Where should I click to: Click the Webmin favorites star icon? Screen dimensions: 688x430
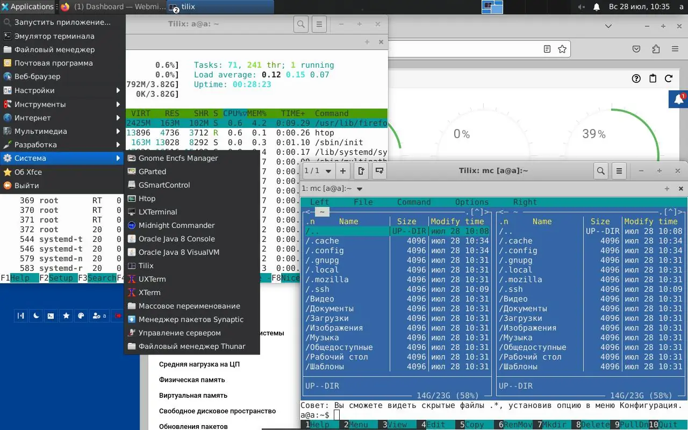[66, 316]
